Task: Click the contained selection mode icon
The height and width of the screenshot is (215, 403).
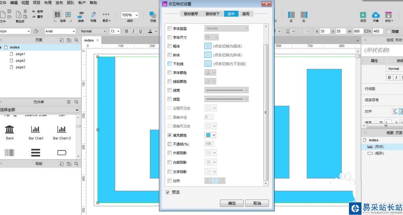Action: [68, 14]
